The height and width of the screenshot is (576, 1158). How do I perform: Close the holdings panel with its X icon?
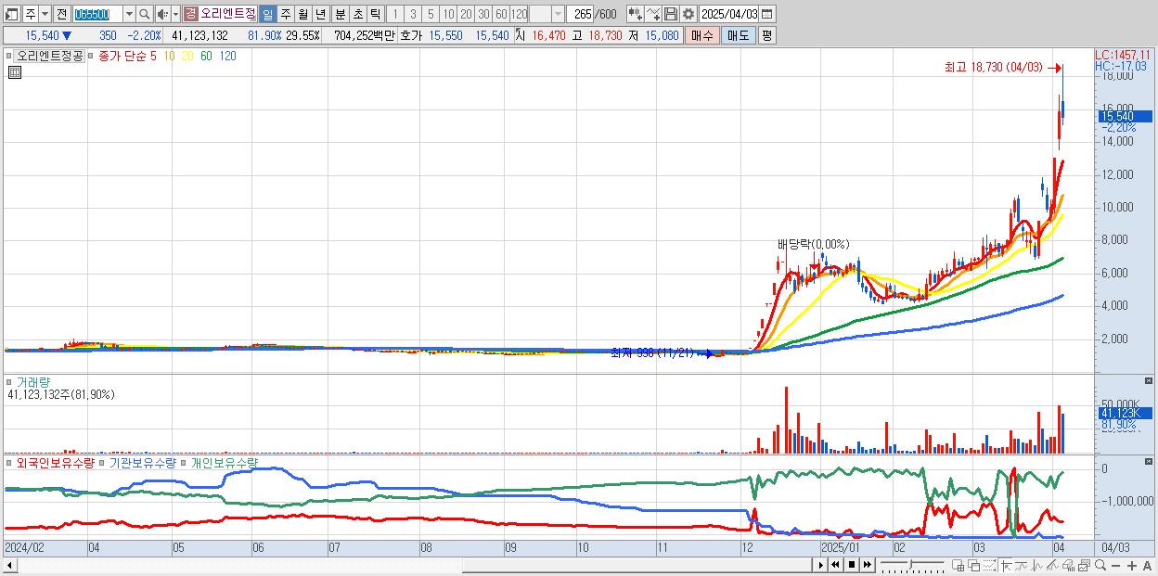(1150, 460)
